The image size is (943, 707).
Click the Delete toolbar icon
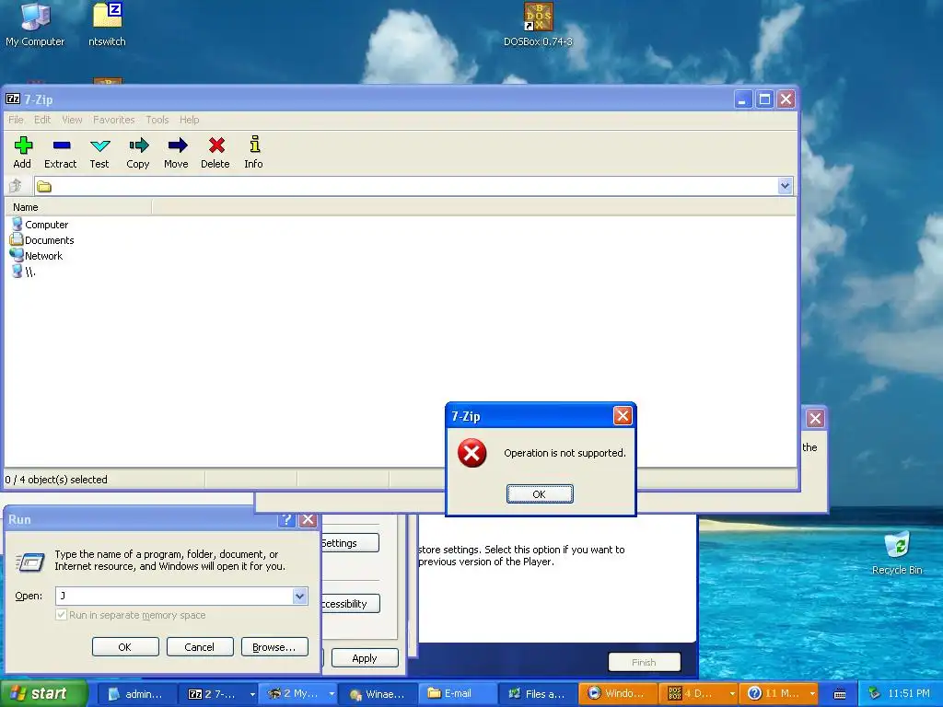(x=215, y=152)
